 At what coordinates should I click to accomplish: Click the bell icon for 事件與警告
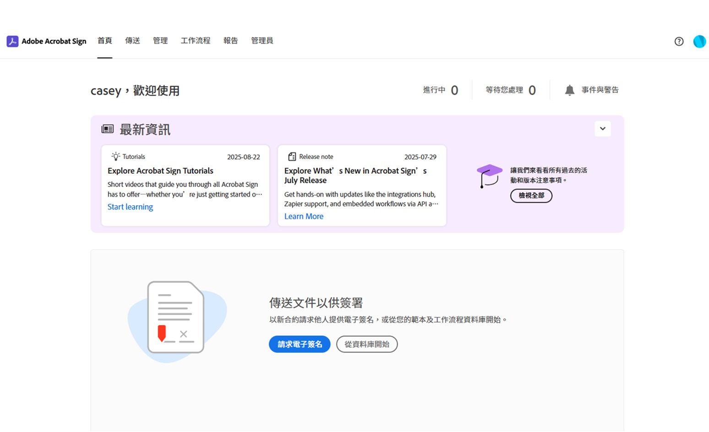pyautogui.click(x=569, y=90)
